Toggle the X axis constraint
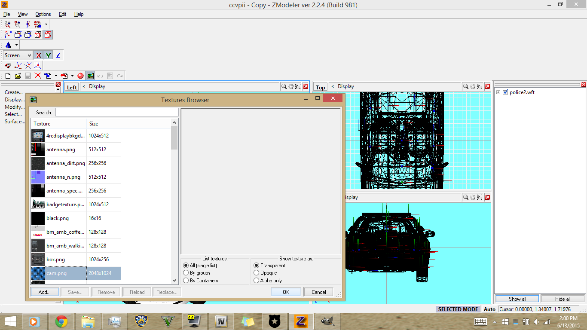The width and height of the screenshot is (587, 330). tap(38, 55)
